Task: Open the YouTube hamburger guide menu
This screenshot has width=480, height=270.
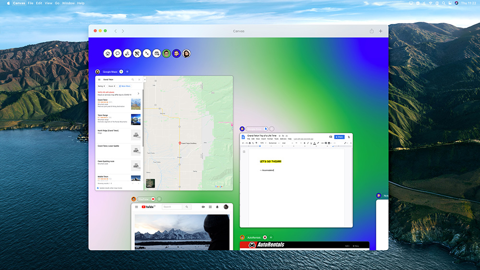Action: (136, 207)
